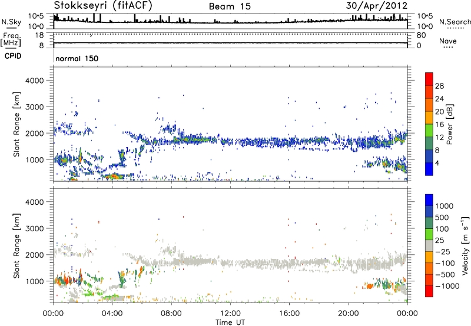
Task: Click the '12:00' time tick label
Action: (230, 314)
